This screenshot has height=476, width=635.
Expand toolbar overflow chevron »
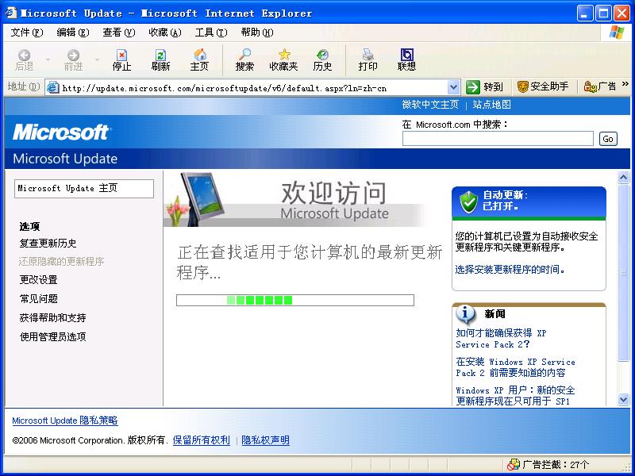[625, 84]
